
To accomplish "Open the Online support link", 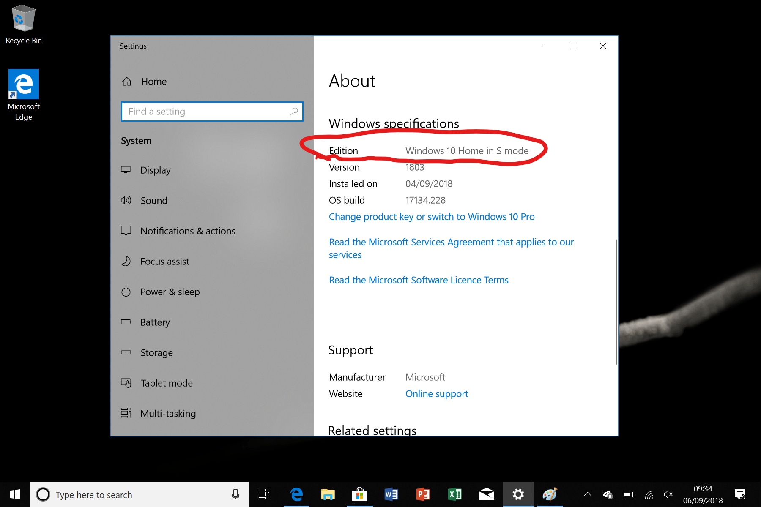I will (x=437, y=394).
